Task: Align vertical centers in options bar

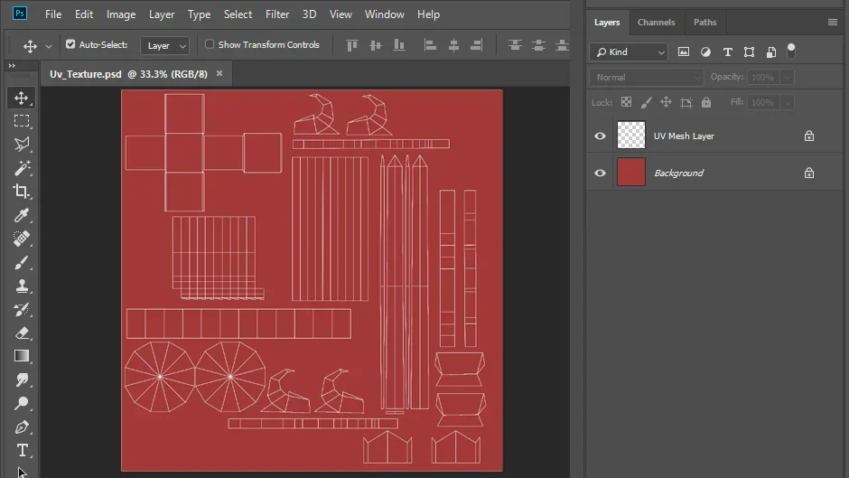Action: click(375, 45)
